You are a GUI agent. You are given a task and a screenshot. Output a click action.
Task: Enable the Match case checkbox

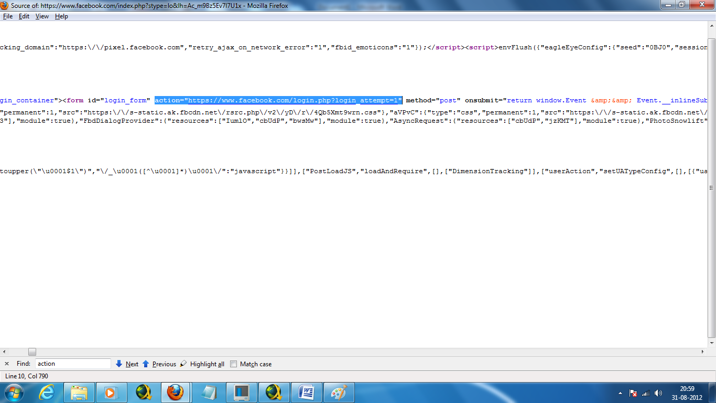point(234,364)
